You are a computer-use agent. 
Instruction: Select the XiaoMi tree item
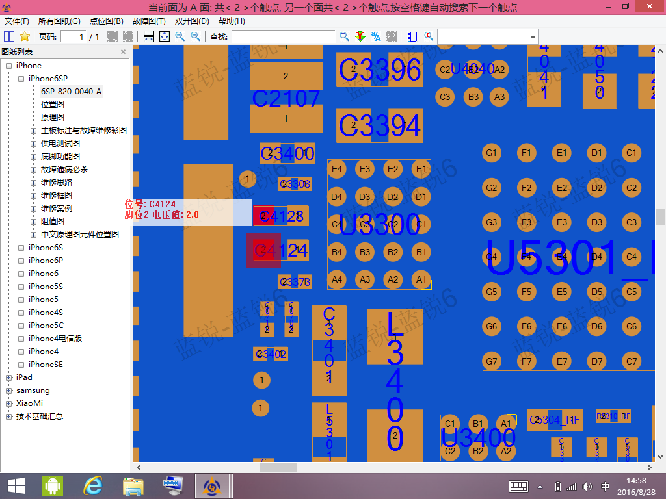coord(29,403)
